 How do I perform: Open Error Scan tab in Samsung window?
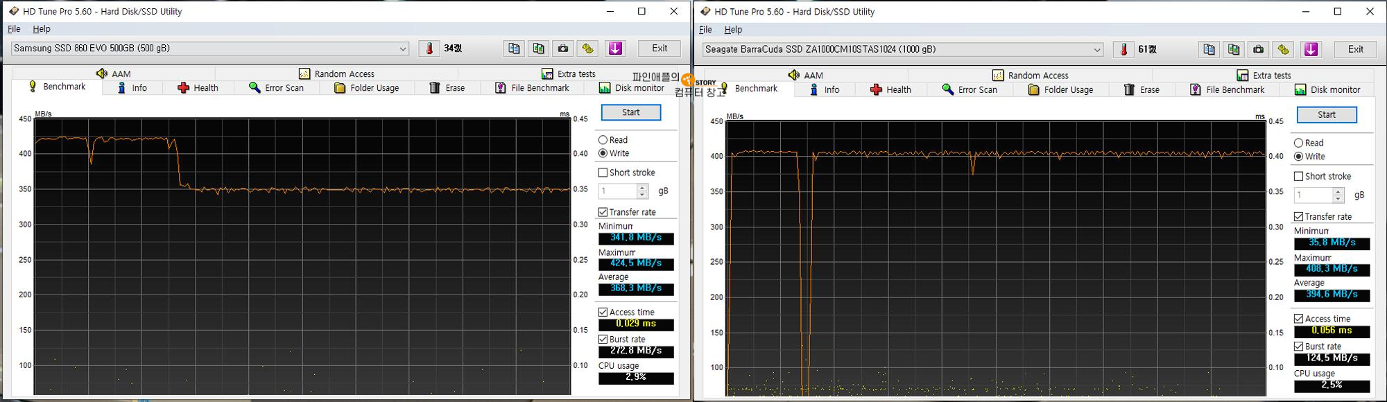[x=276, y=88]
